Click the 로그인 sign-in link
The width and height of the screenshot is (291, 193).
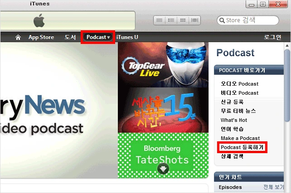pos(272,37)
